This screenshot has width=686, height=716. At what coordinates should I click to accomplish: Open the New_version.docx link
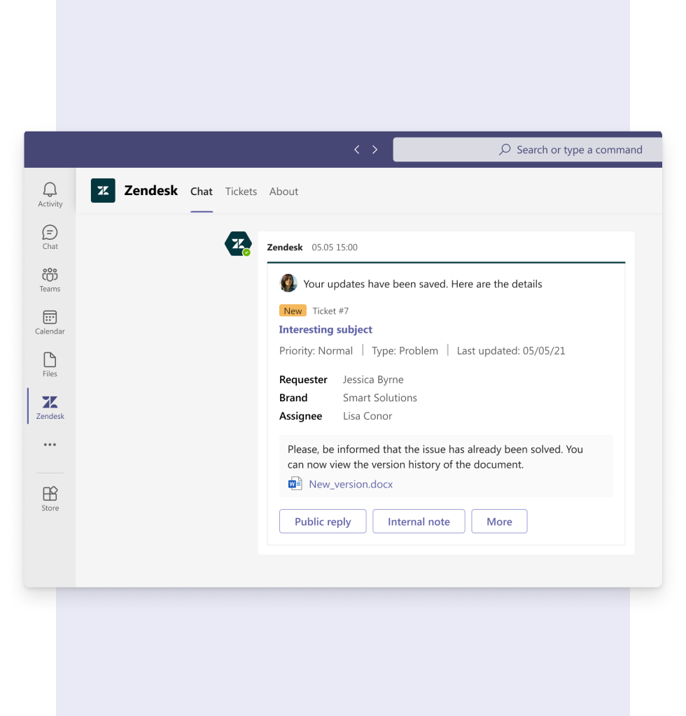pos(351,484)
